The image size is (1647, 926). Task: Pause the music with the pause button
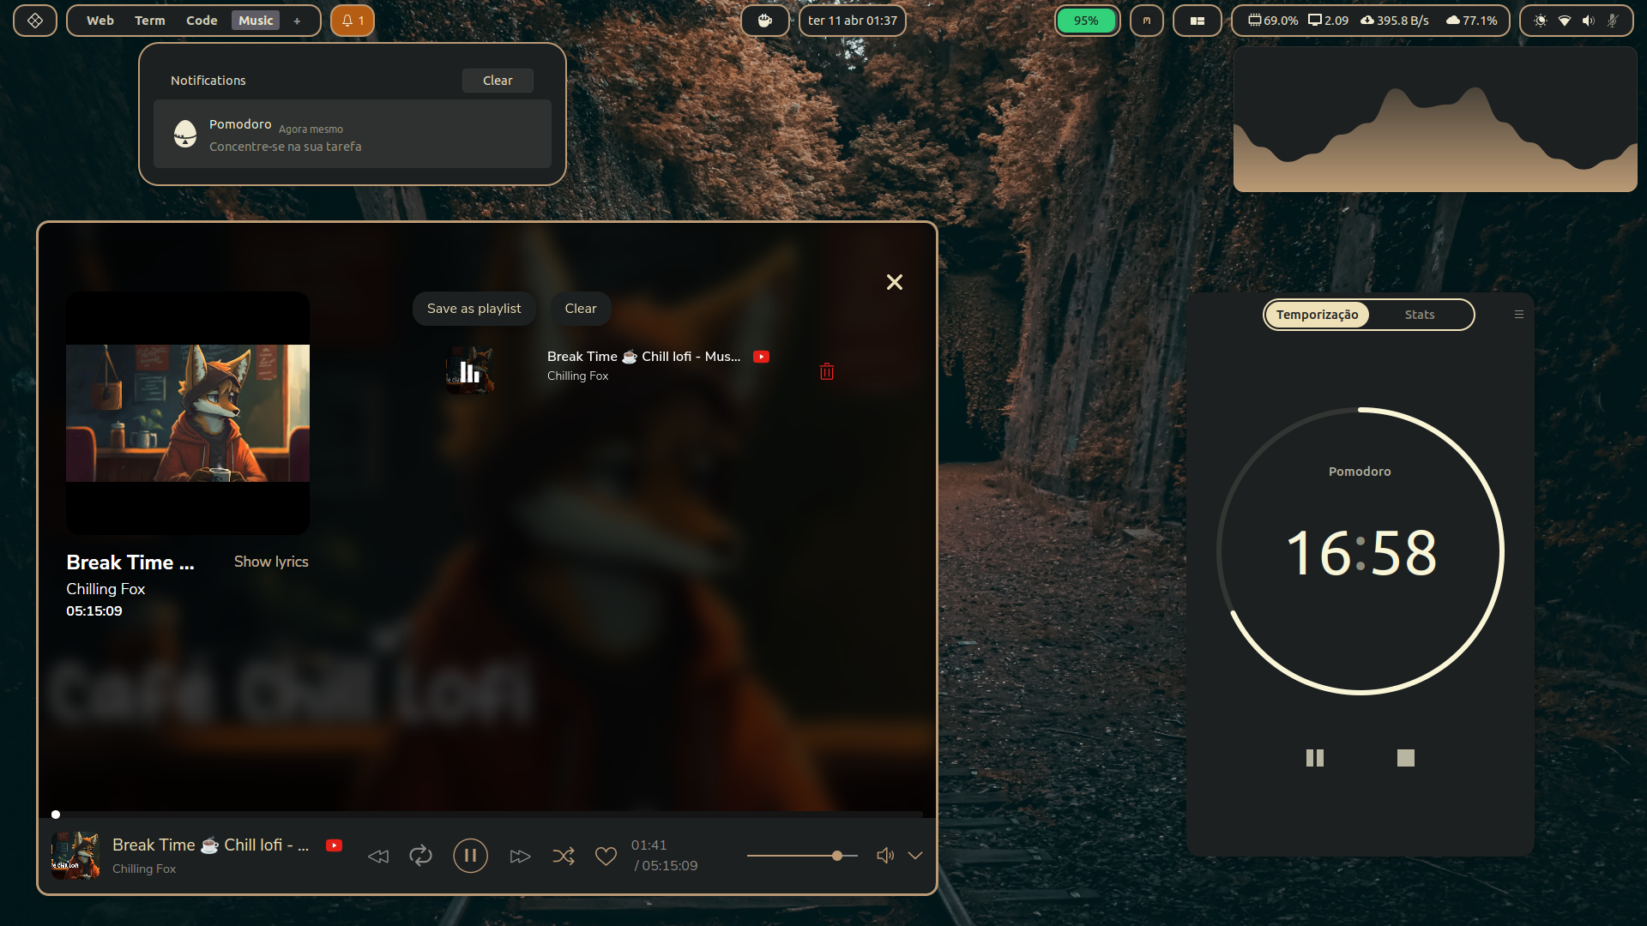pos(470,856)
